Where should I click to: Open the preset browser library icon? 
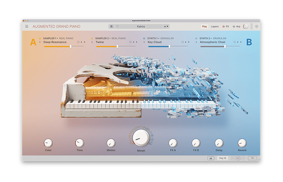(112, 26)
